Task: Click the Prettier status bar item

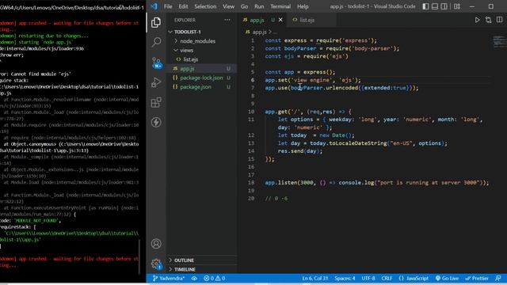Action: pyautogui.click(x=477, y=278)
